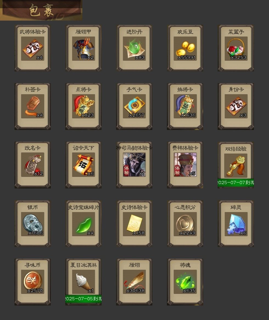The height and width of the screenshot is (320, 269).
Task: Open the 心愿积分 heart coin item
Action: click(185, 224)
